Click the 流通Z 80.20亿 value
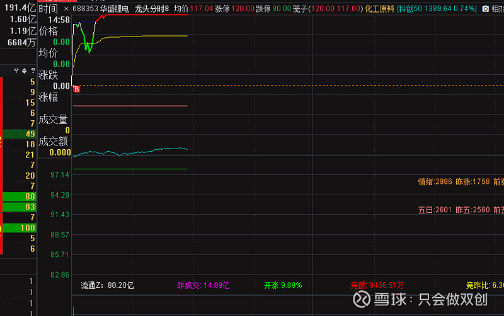504x316 pixels. pos(107,285)
